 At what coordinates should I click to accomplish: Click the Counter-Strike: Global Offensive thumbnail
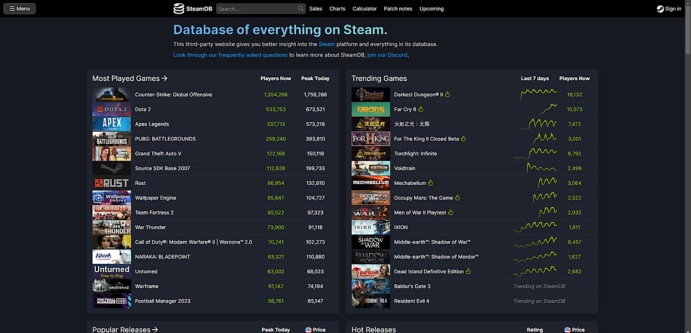[111, 95]
